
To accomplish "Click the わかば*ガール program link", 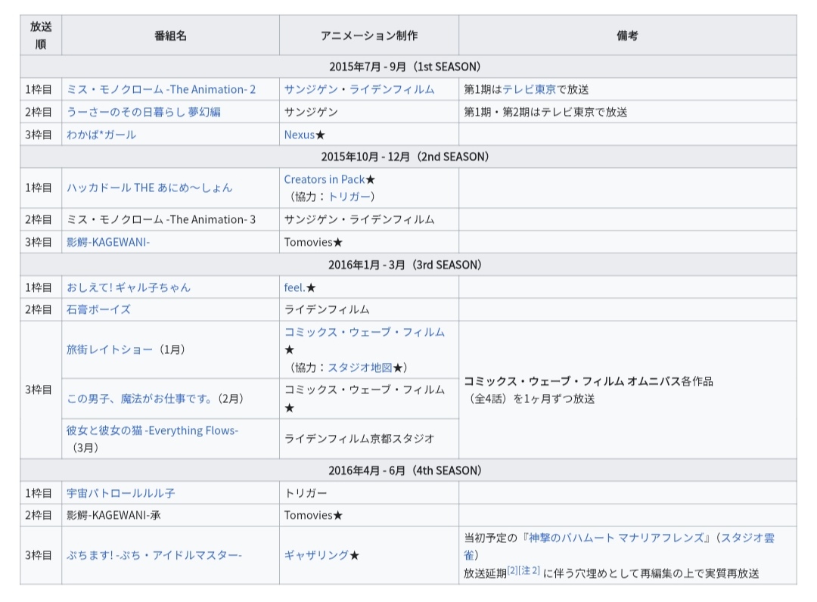I will 101,135.
